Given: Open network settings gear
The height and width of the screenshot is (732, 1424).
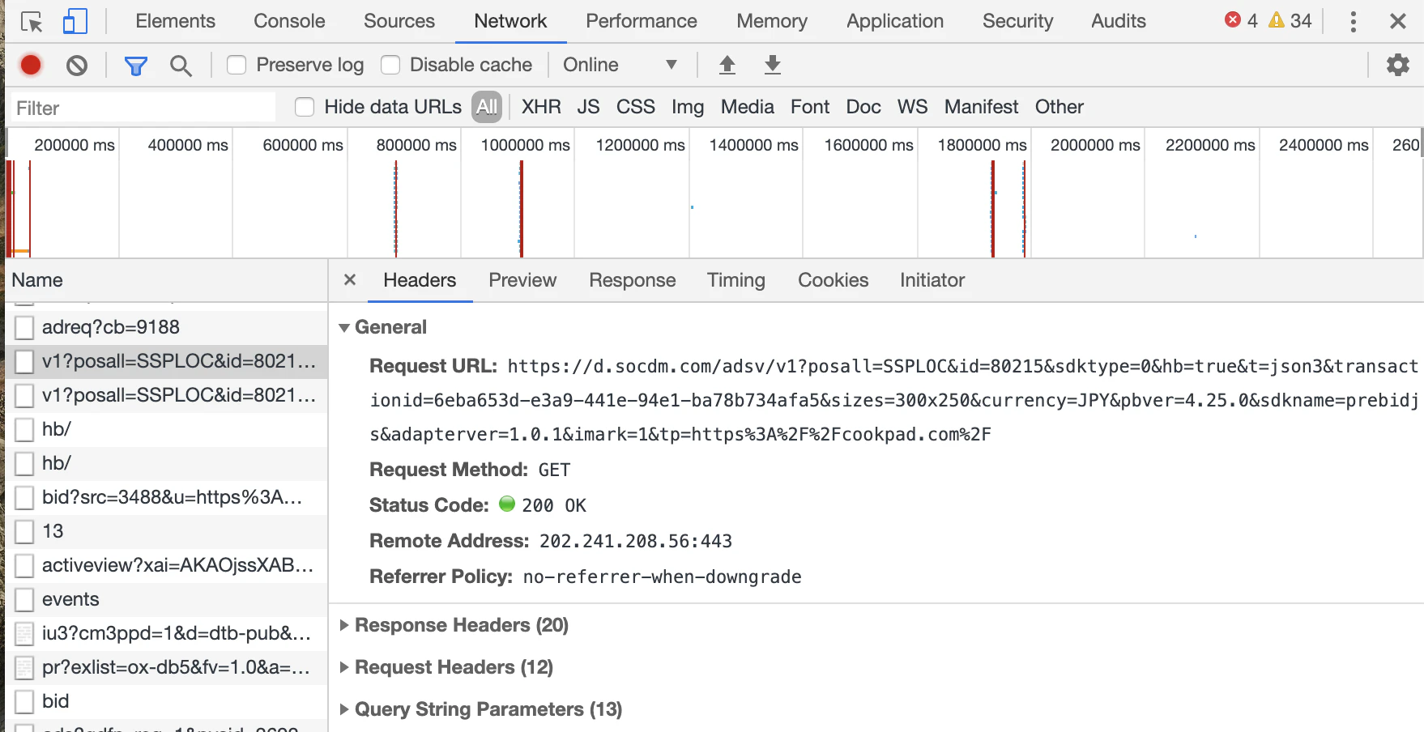Looking at the screenshot, I should click(x=1398, y=65).
